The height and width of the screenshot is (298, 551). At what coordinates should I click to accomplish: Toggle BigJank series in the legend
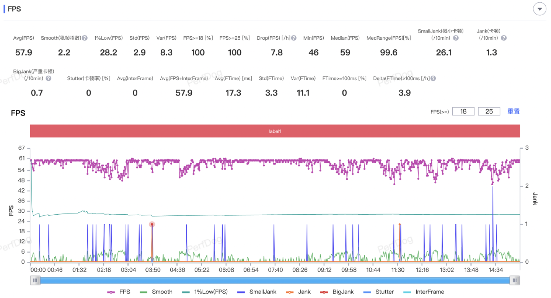coord(337,292)
